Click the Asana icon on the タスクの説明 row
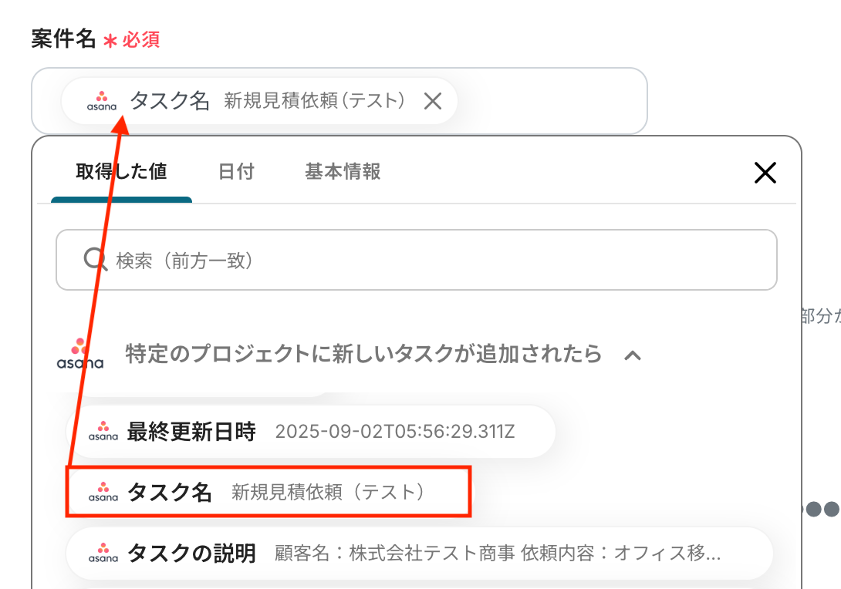This screenshot has height=589, width=841. pos(103,553)
